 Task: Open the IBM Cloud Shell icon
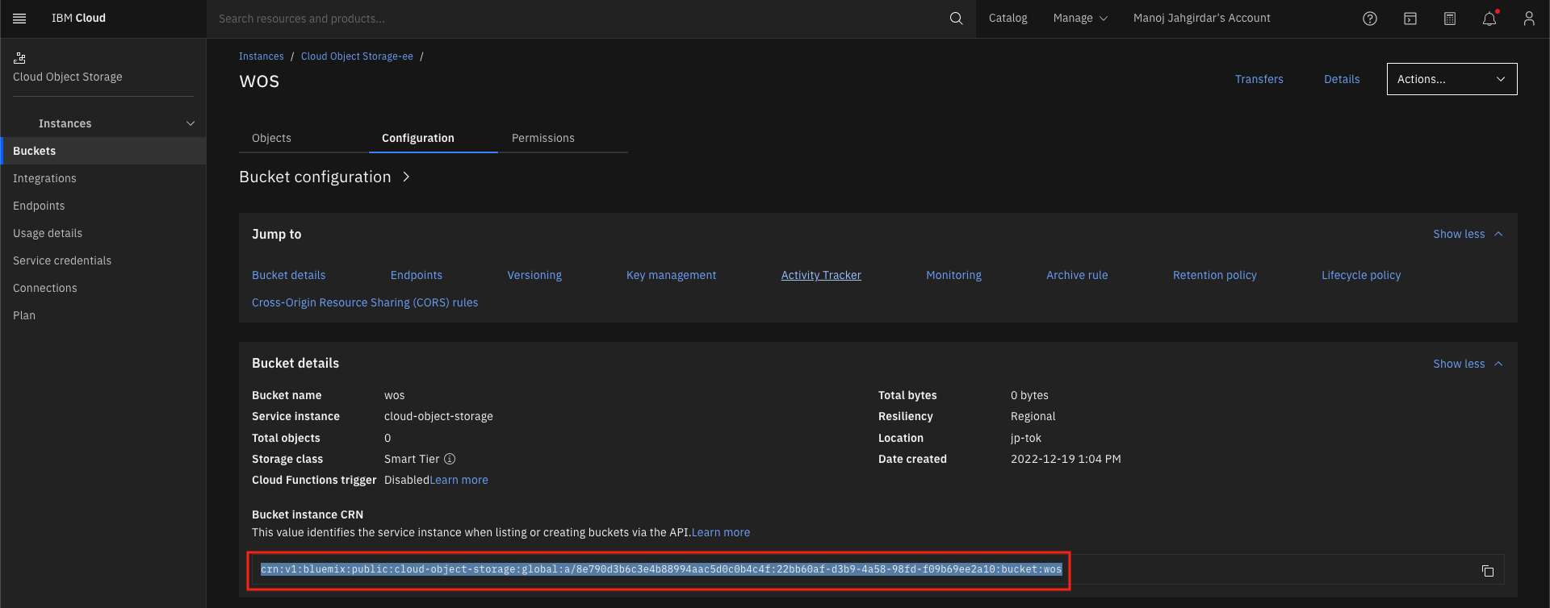point(1410,19)
